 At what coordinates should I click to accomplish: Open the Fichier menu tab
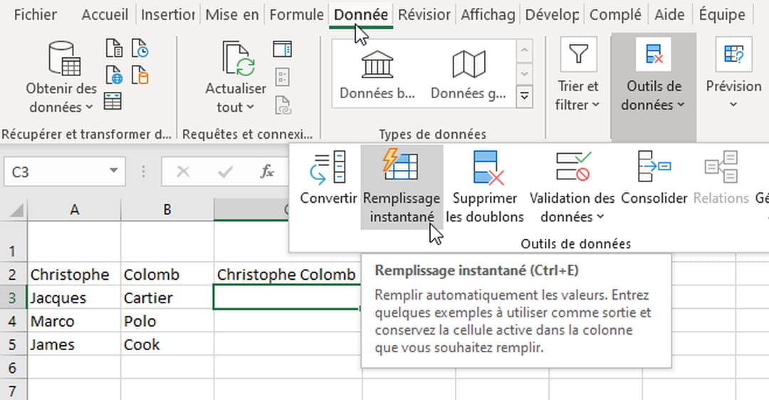click(35, 15)
